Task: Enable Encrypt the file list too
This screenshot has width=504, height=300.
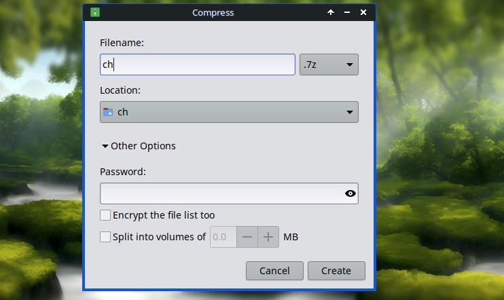Action: [x=105, y=215]
